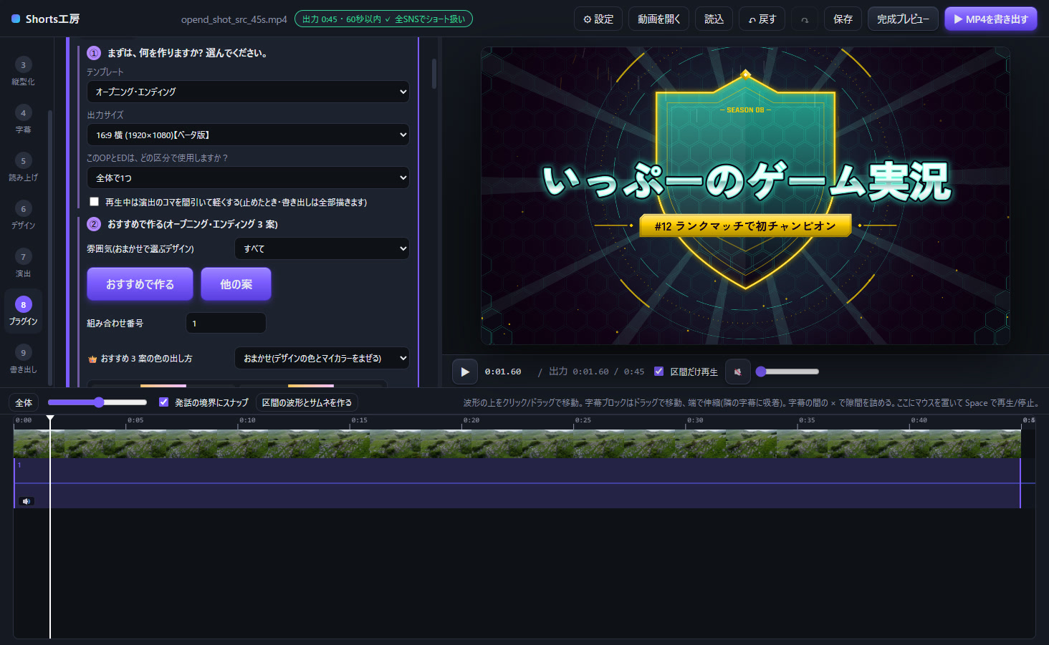Viewport: 1049px width, 645px height.
Task: Click 他の案 button
Action: [236, 284]
